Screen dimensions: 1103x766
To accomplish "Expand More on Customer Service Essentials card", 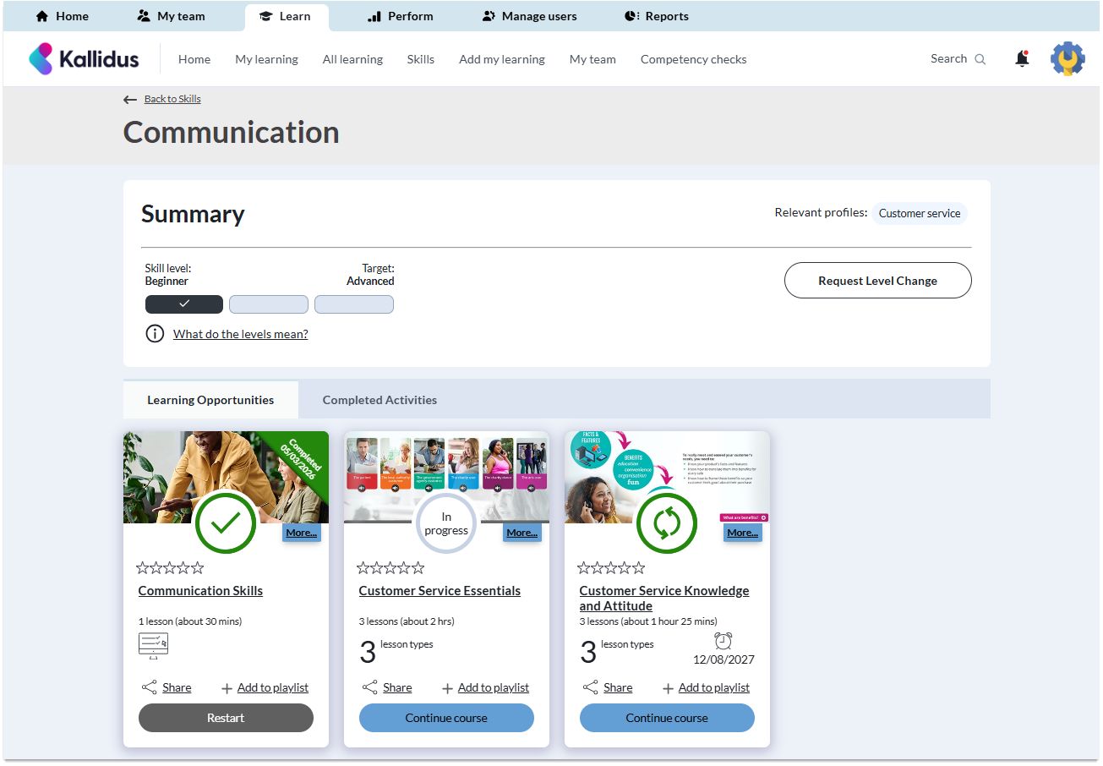I will click(x=521, y=533).
